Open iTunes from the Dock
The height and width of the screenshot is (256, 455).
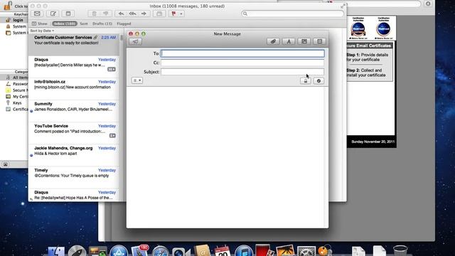tap(243, 251)
